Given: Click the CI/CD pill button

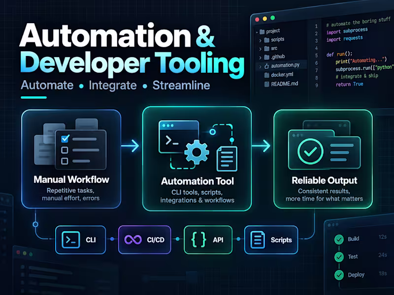Looking at the screenshot, I should coord(144,240).
